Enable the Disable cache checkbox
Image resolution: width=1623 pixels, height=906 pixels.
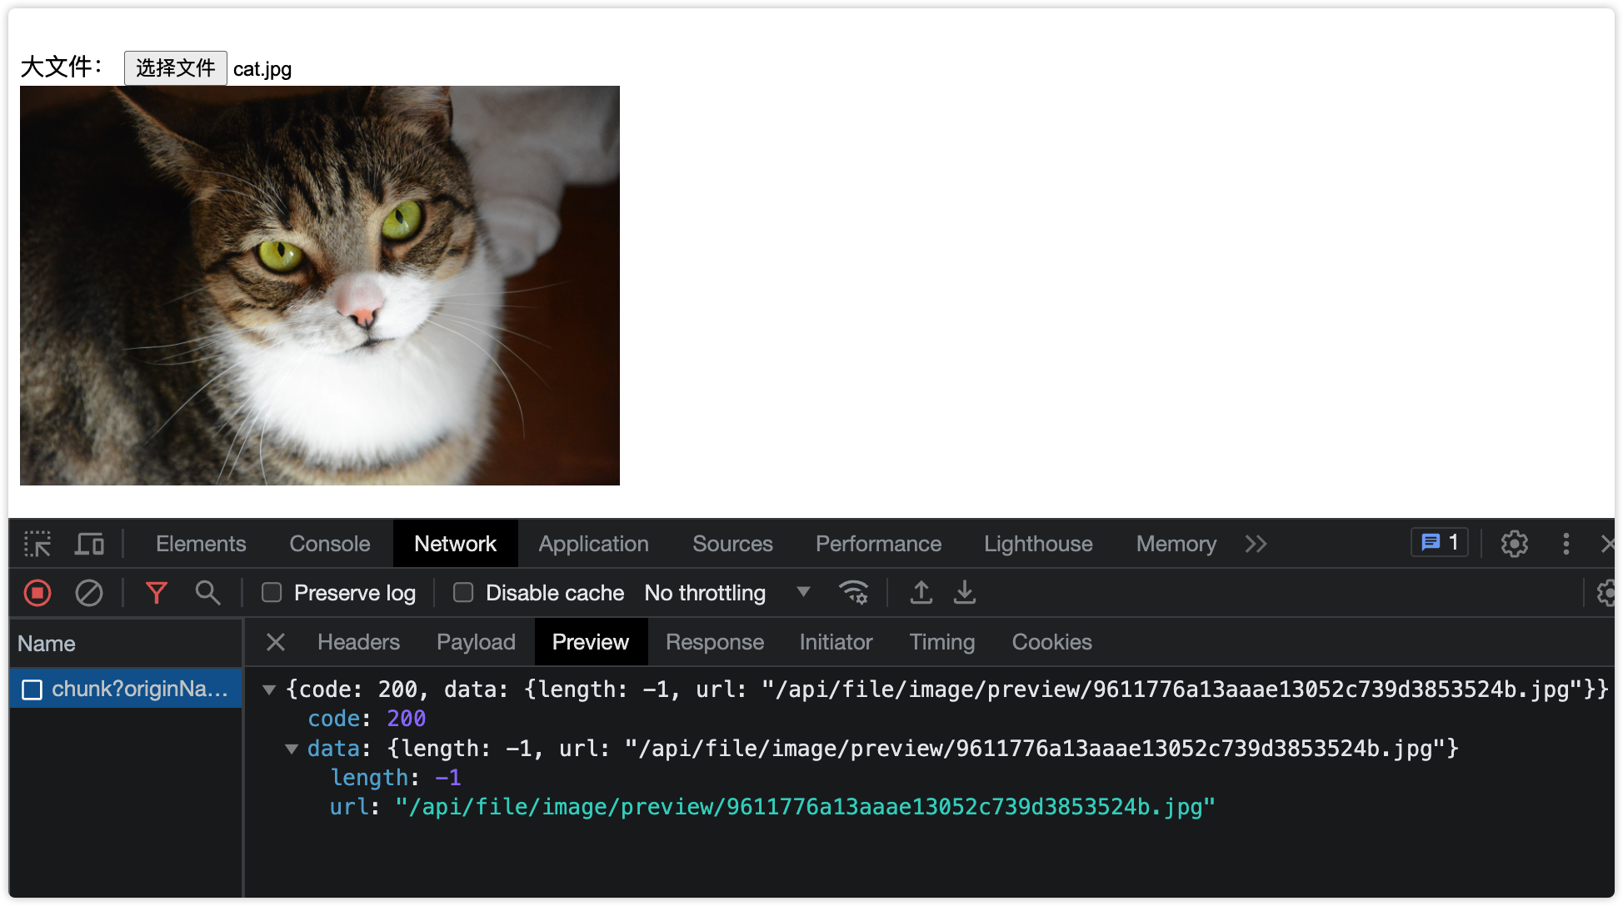(463, 592)
